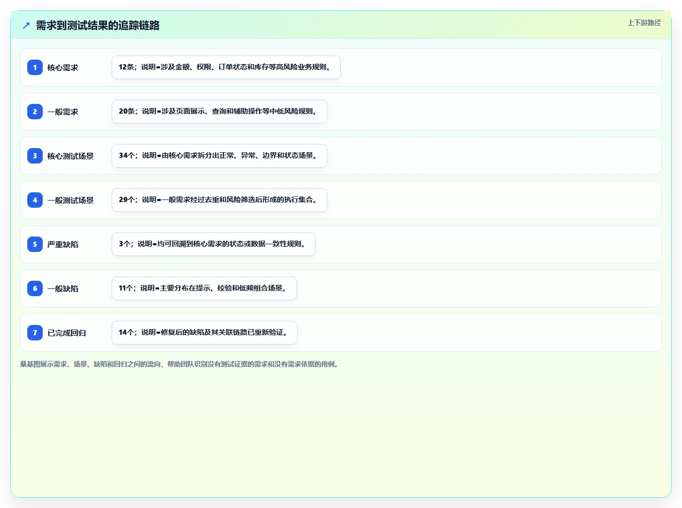The height and width of the screenshot is (508, 682).
Task: Click the footer note starting with 桑基图展示需求
Action: click(x=179, y=364)
